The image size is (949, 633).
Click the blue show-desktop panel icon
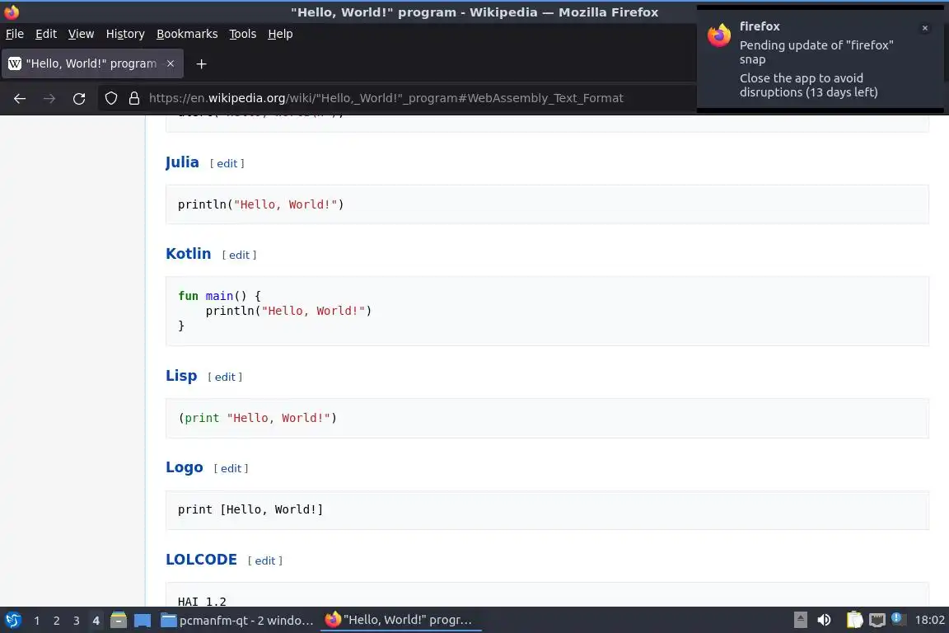pyautogui.click(x=143, y=621)
